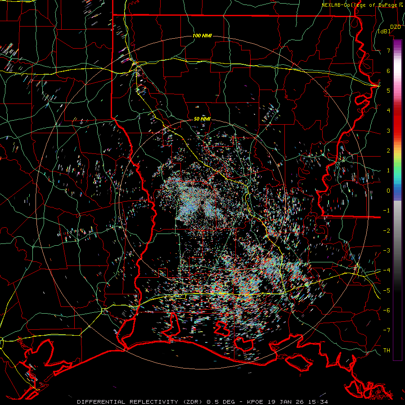The height and width of the screenshot is (405, 405).
Task: Select the -7 value on the color scale
Action: tap(387, 330)
